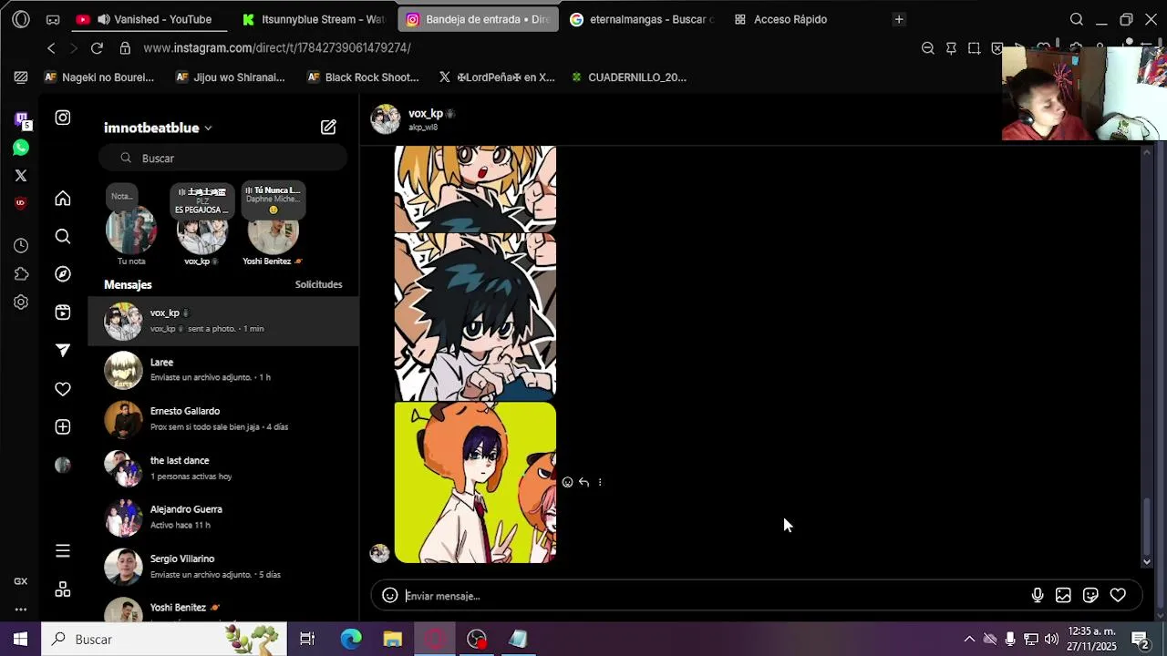
Task: Click Opera menu logo top left
Action: click(21, 19)
